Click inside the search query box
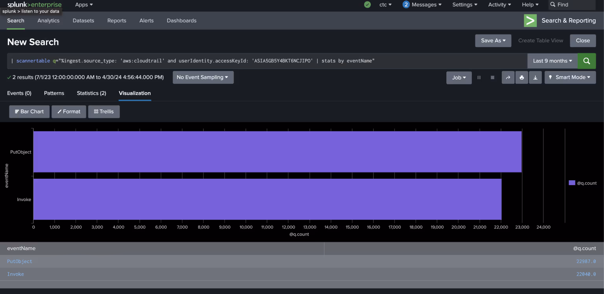 (x=267, y=61)
